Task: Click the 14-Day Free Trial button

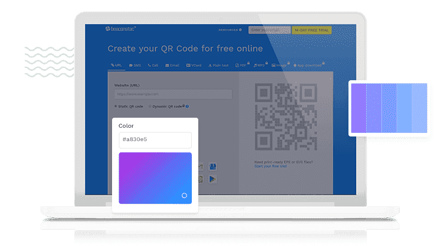Action: click(312, 30)
